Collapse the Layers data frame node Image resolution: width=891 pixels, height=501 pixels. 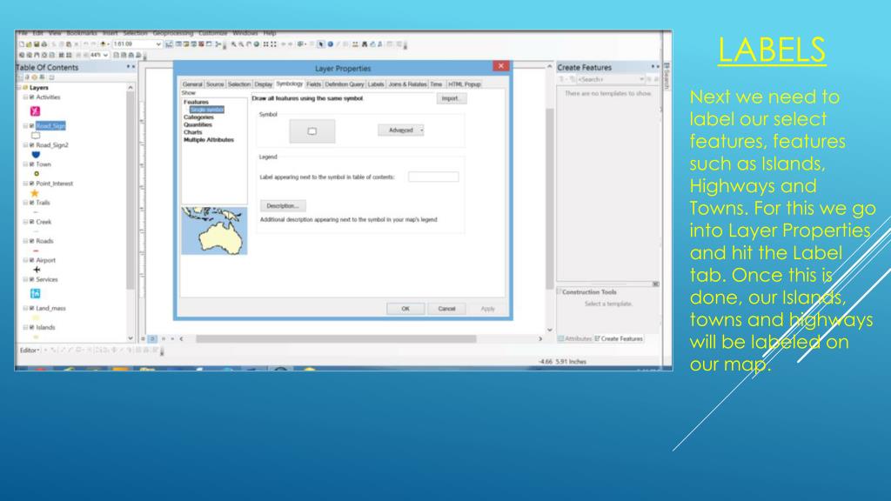click(x=19, y=88)
